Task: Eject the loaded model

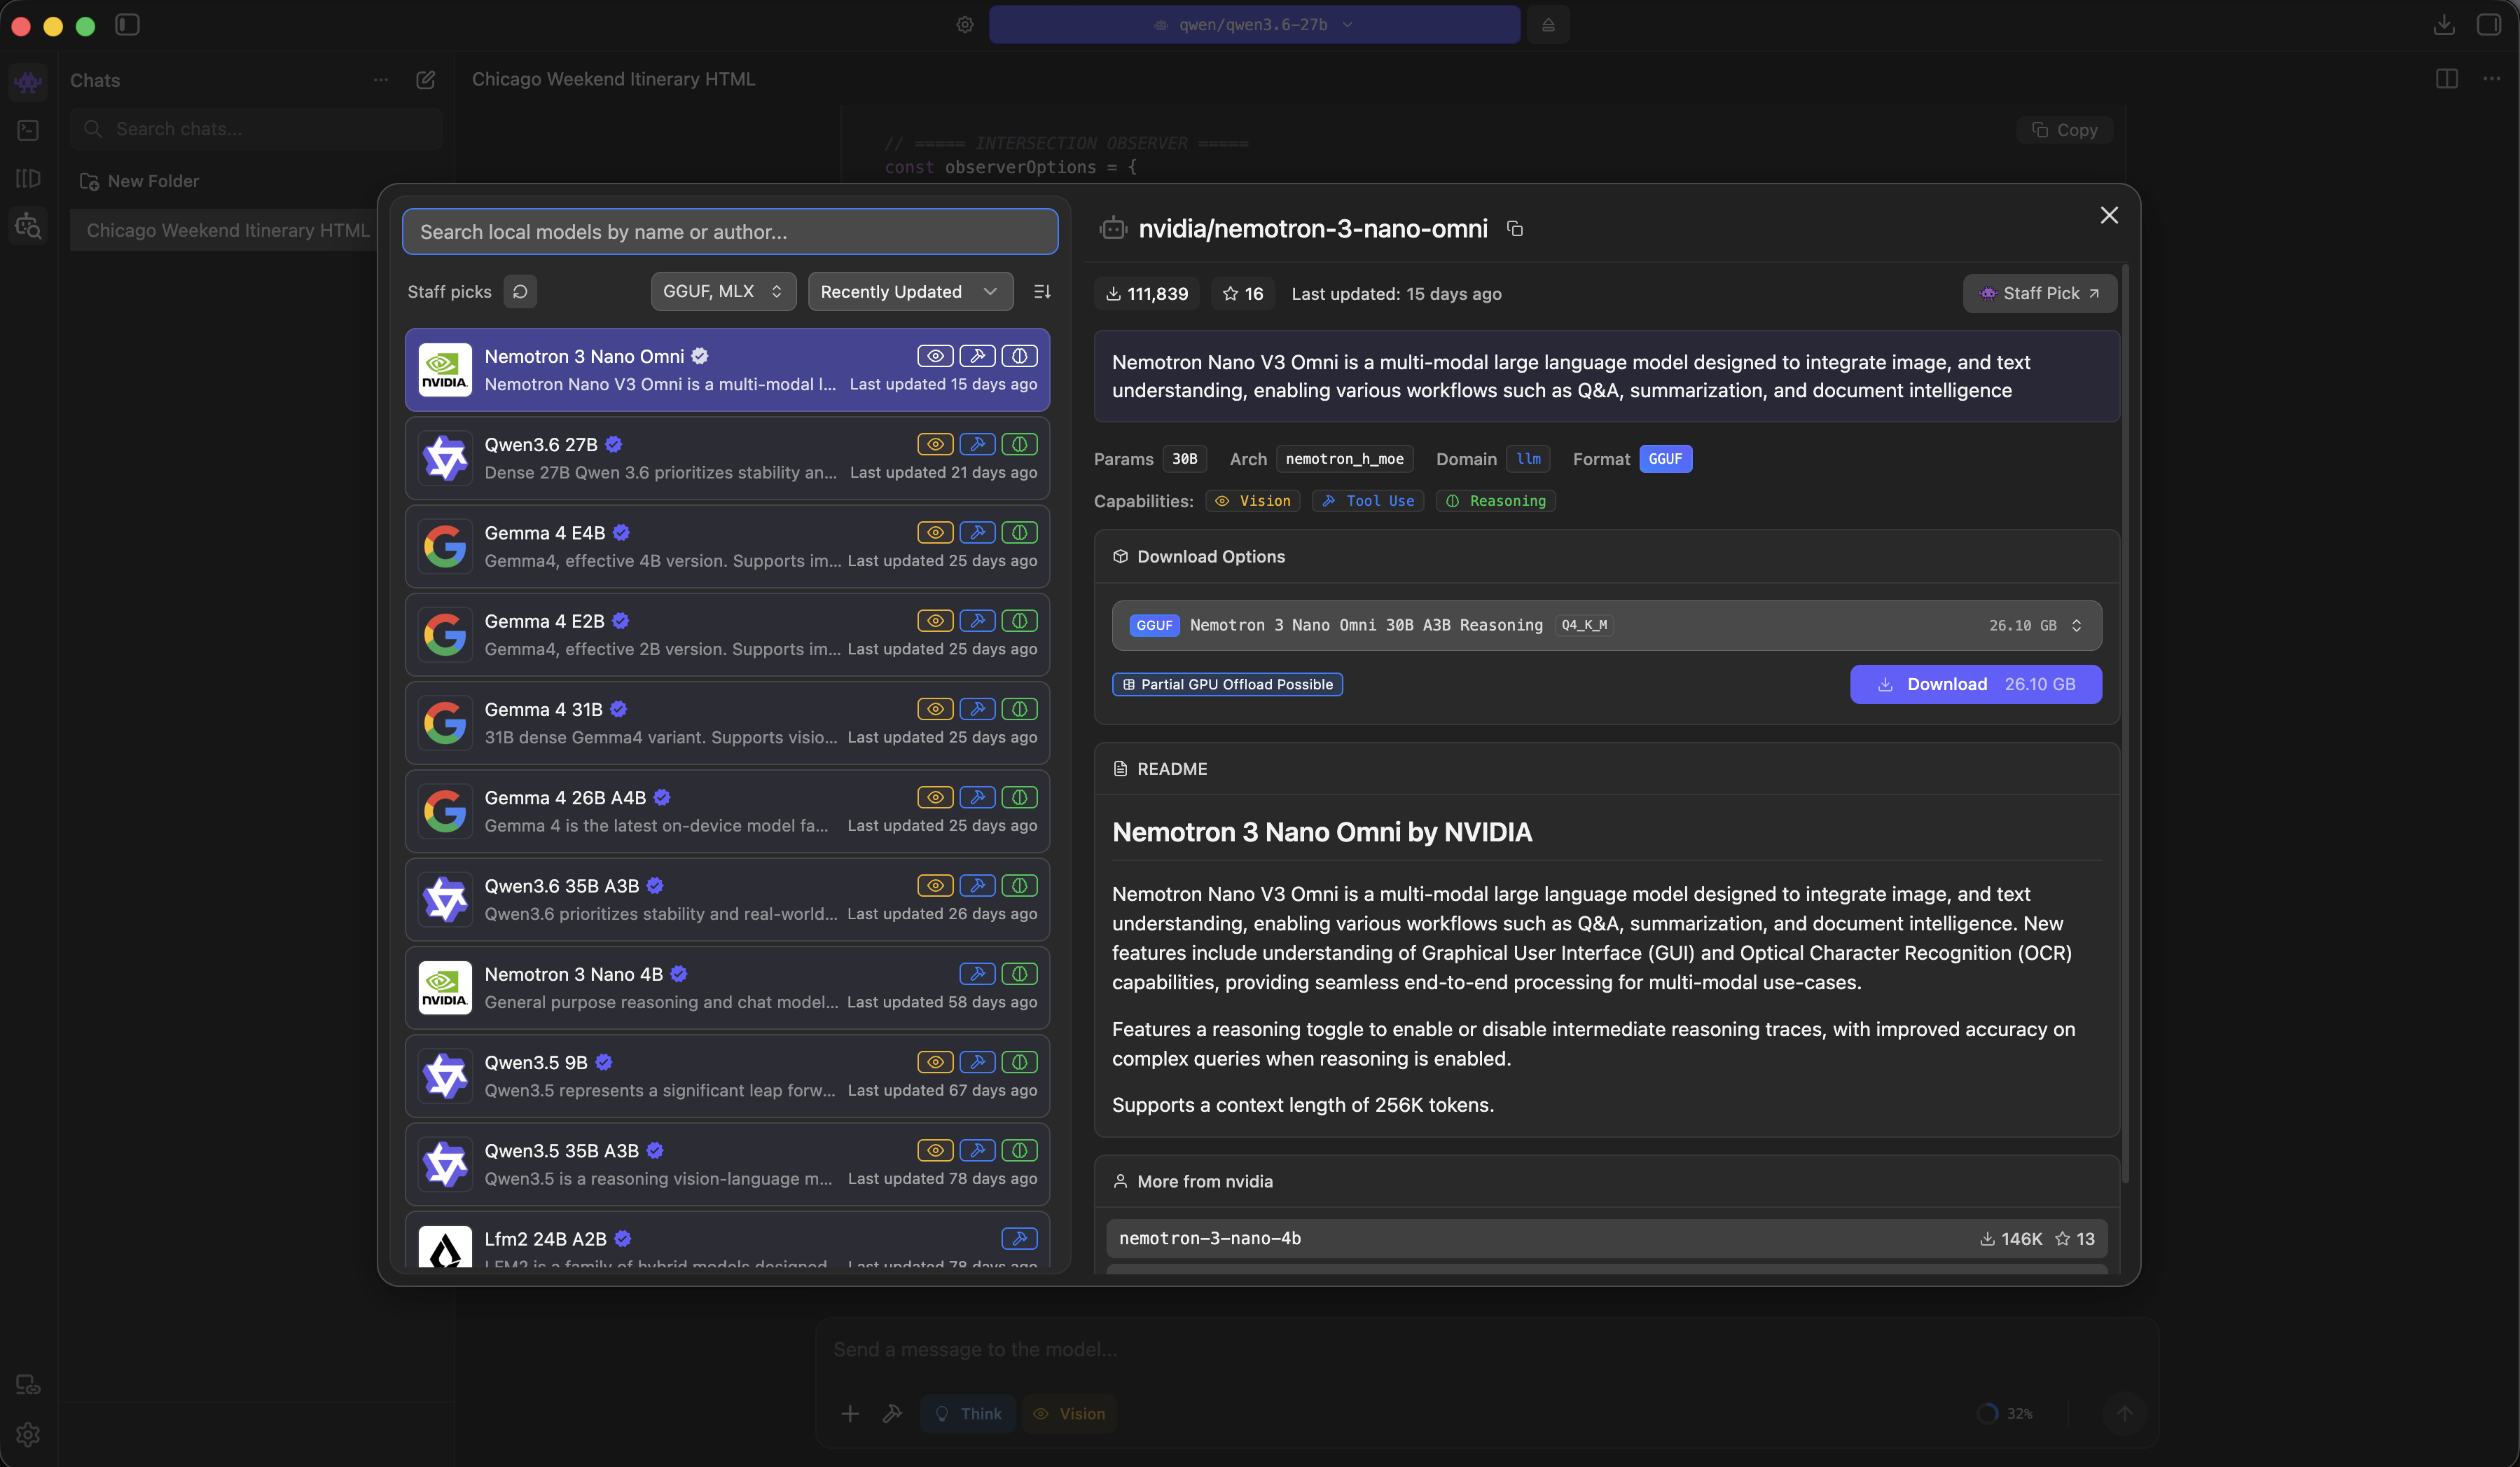Action: click(x=1548, y=25)
